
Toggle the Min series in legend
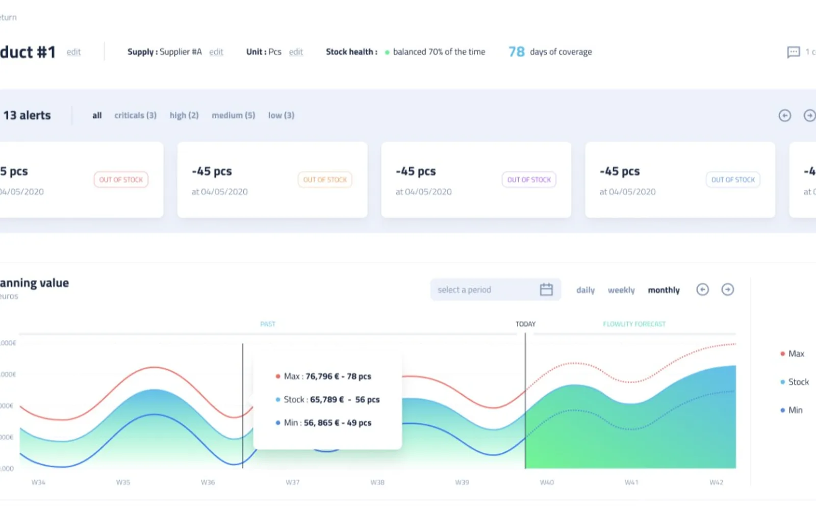pyautogui.click(x=792, y=410)
